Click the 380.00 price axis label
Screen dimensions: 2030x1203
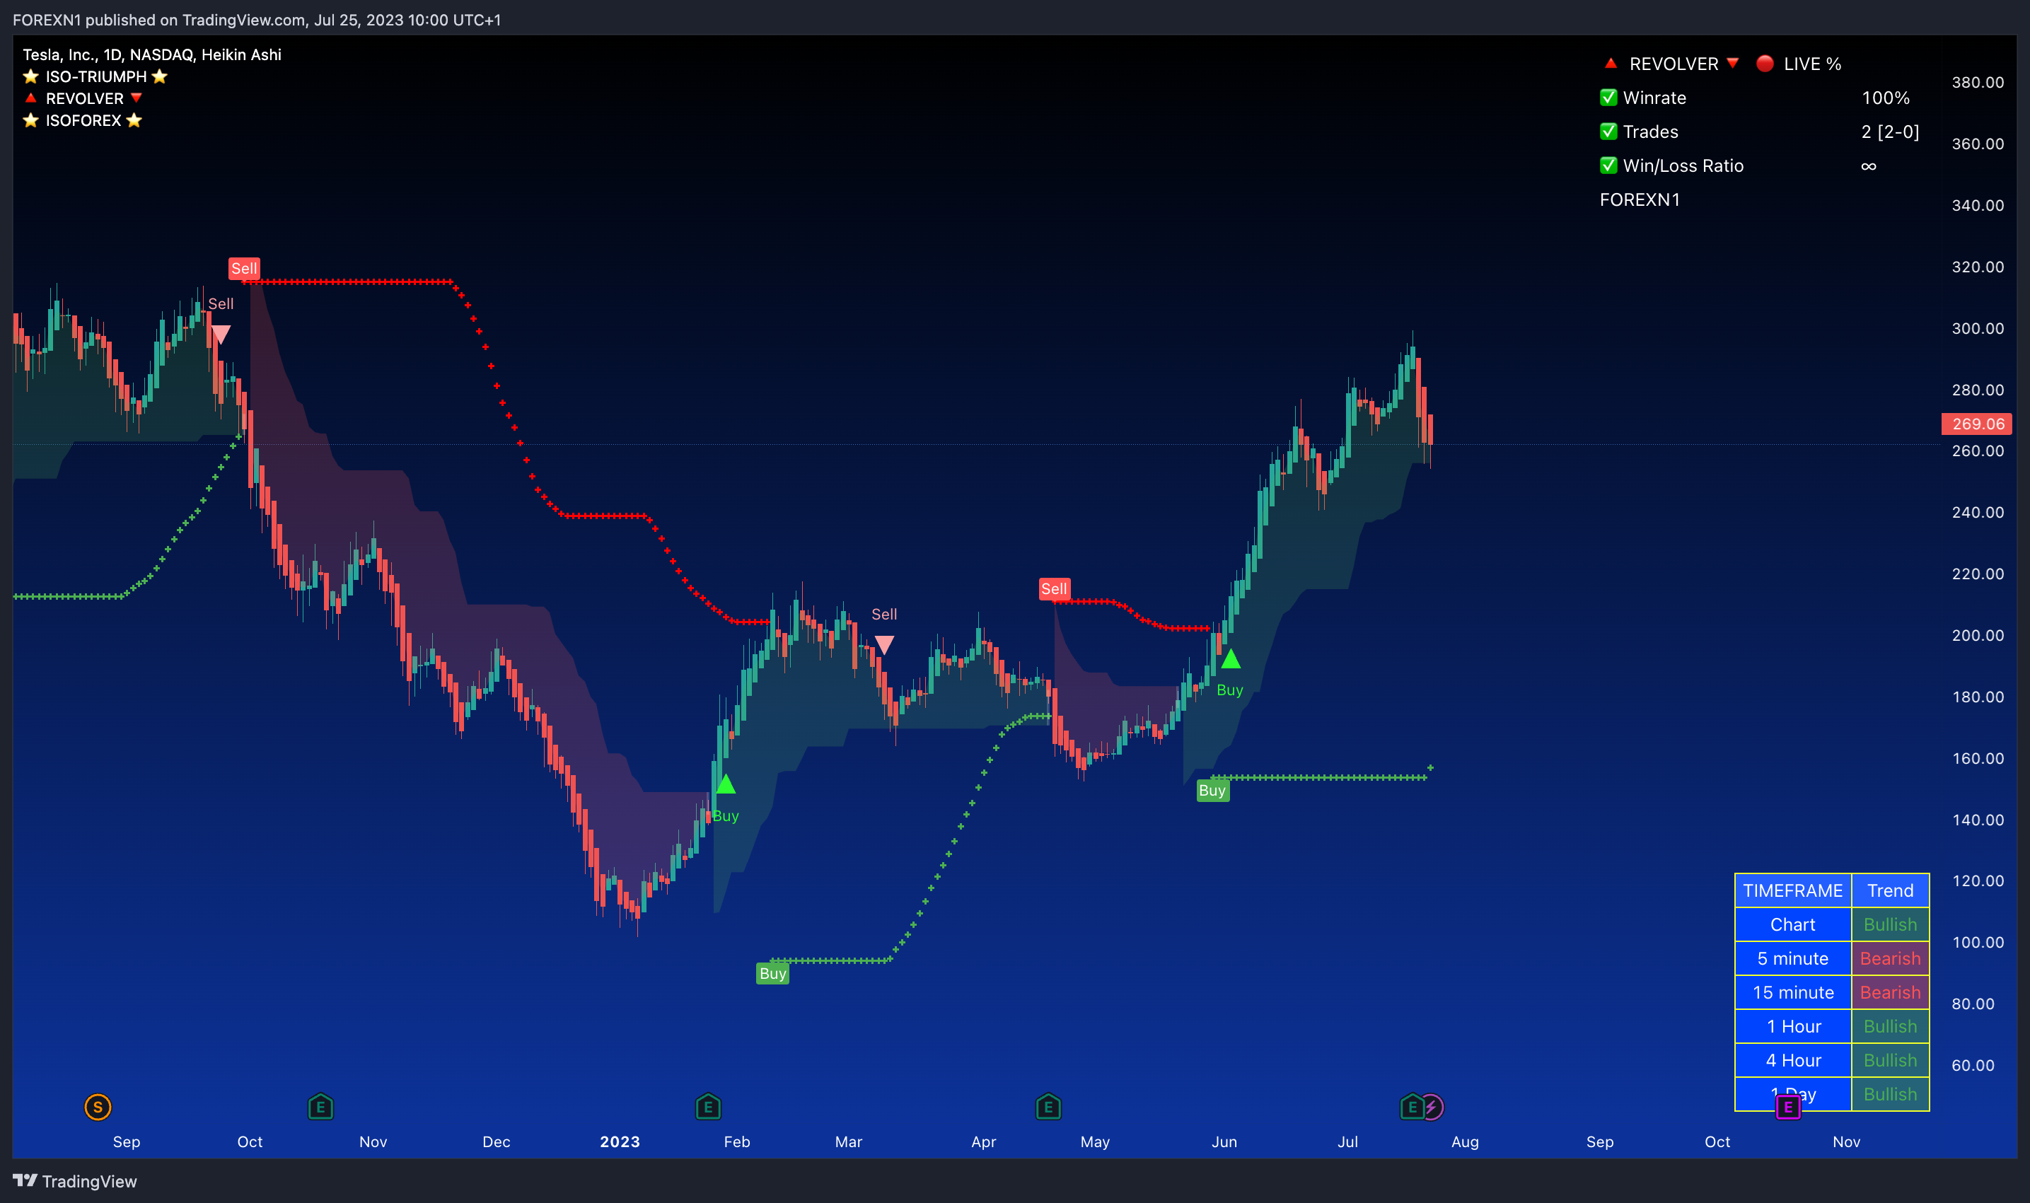coord(1977,82)
